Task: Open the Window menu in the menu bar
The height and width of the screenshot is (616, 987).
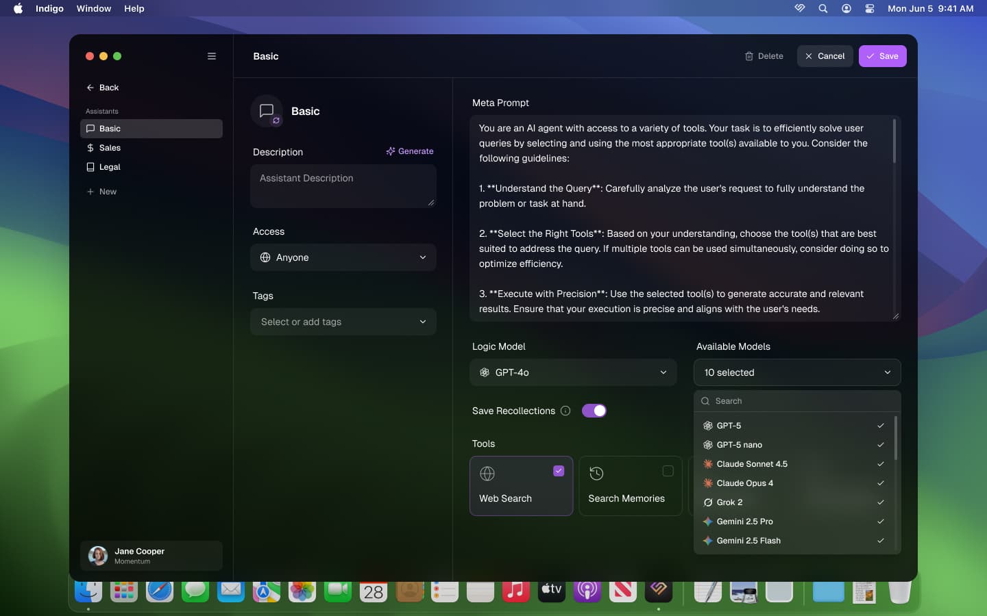Action: tap(94, 9)
